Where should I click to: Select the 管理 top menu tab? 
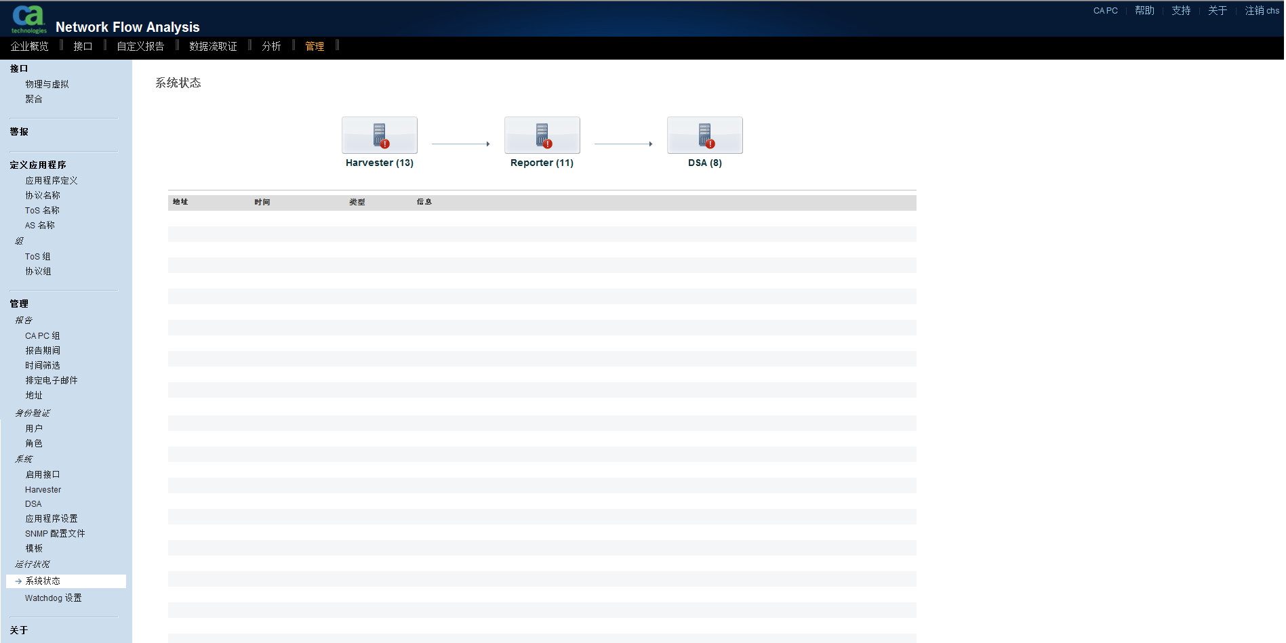315,46
